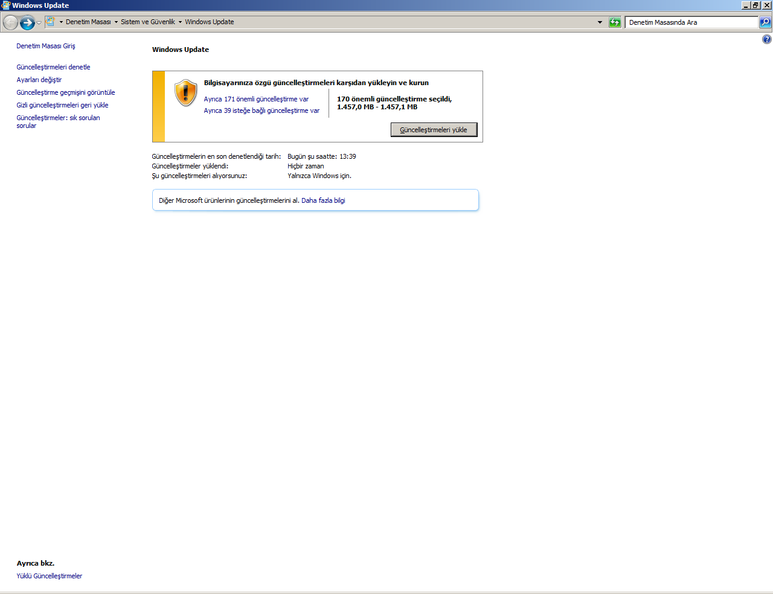
Task: Open the address bar history dropdown
Action: pos(600,22)
